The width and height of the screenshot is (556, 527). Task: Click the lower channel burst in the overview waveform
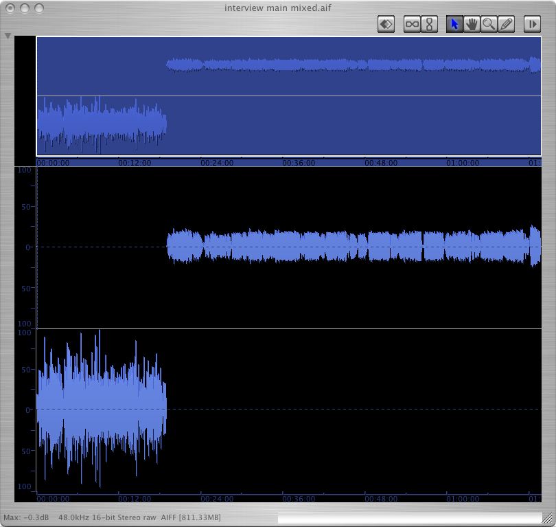tap(102, 124)
